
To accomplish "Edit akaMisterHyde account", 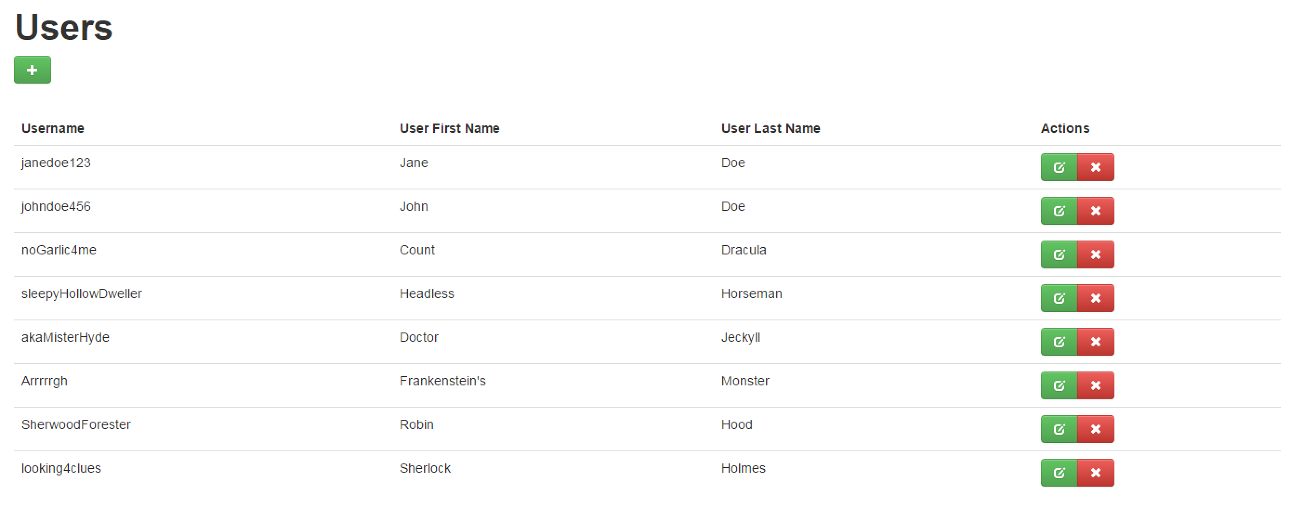I will pos(1059,342).
